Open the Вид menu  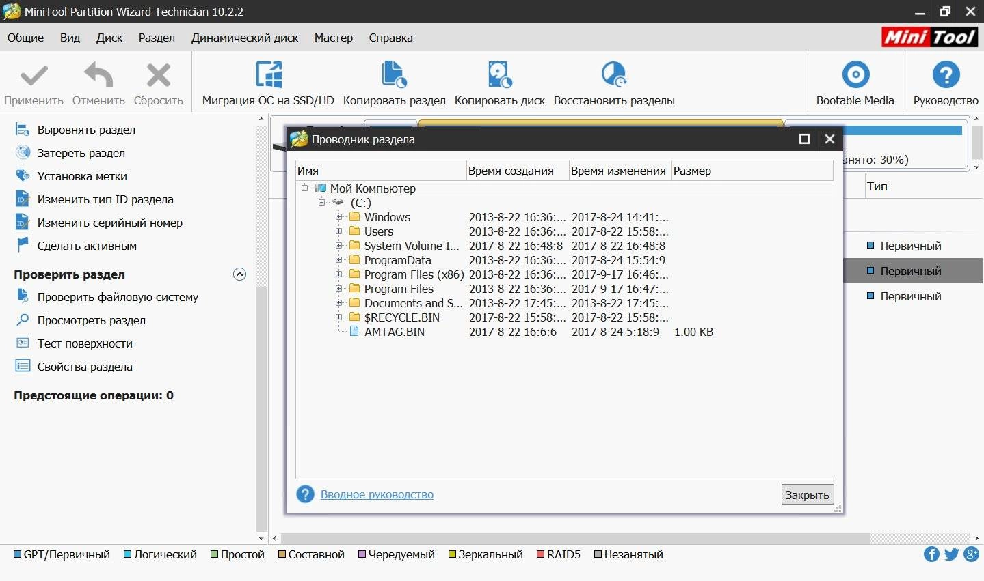(x=70, y=38)
